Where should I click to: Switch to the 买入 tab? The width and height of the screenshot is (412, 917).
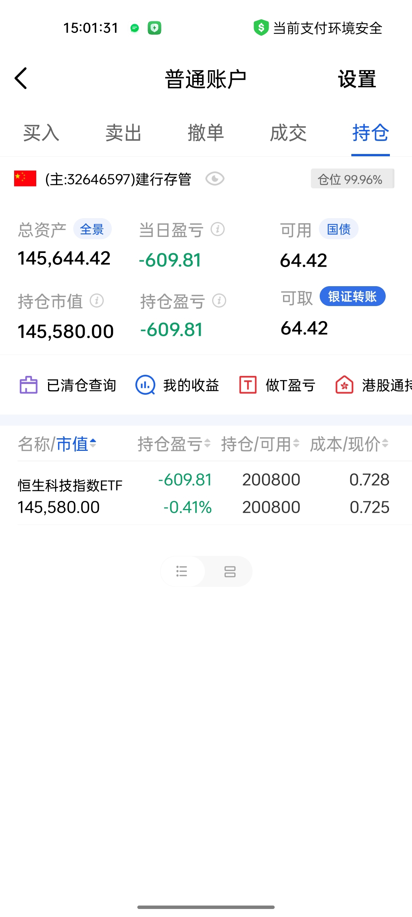click(x=41, y=133)
